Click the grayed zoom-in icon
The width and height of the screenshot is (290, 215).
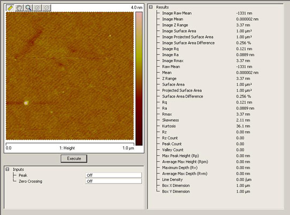(x=37, y=8)
